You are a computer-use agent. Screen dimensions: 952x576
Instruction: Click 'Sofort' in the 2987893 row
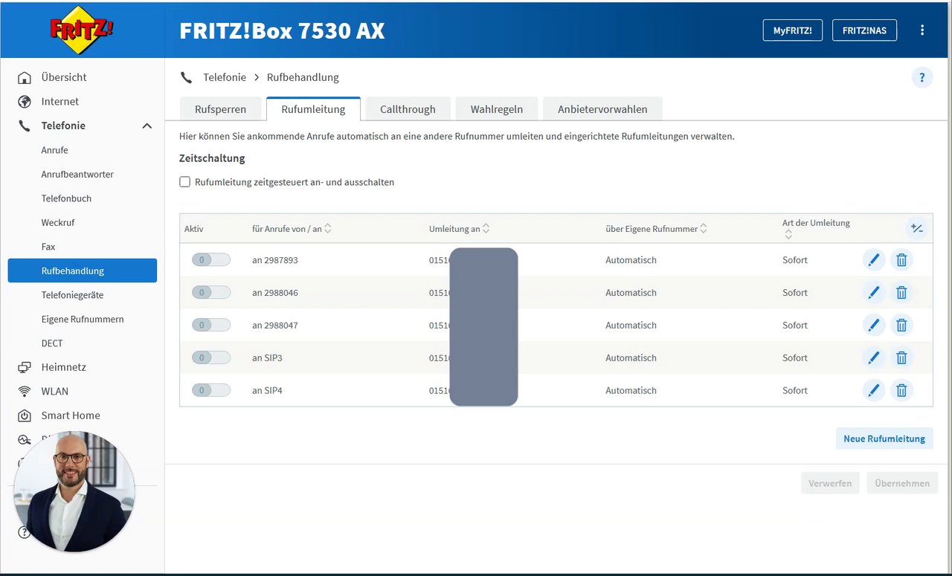coord(795,260)
